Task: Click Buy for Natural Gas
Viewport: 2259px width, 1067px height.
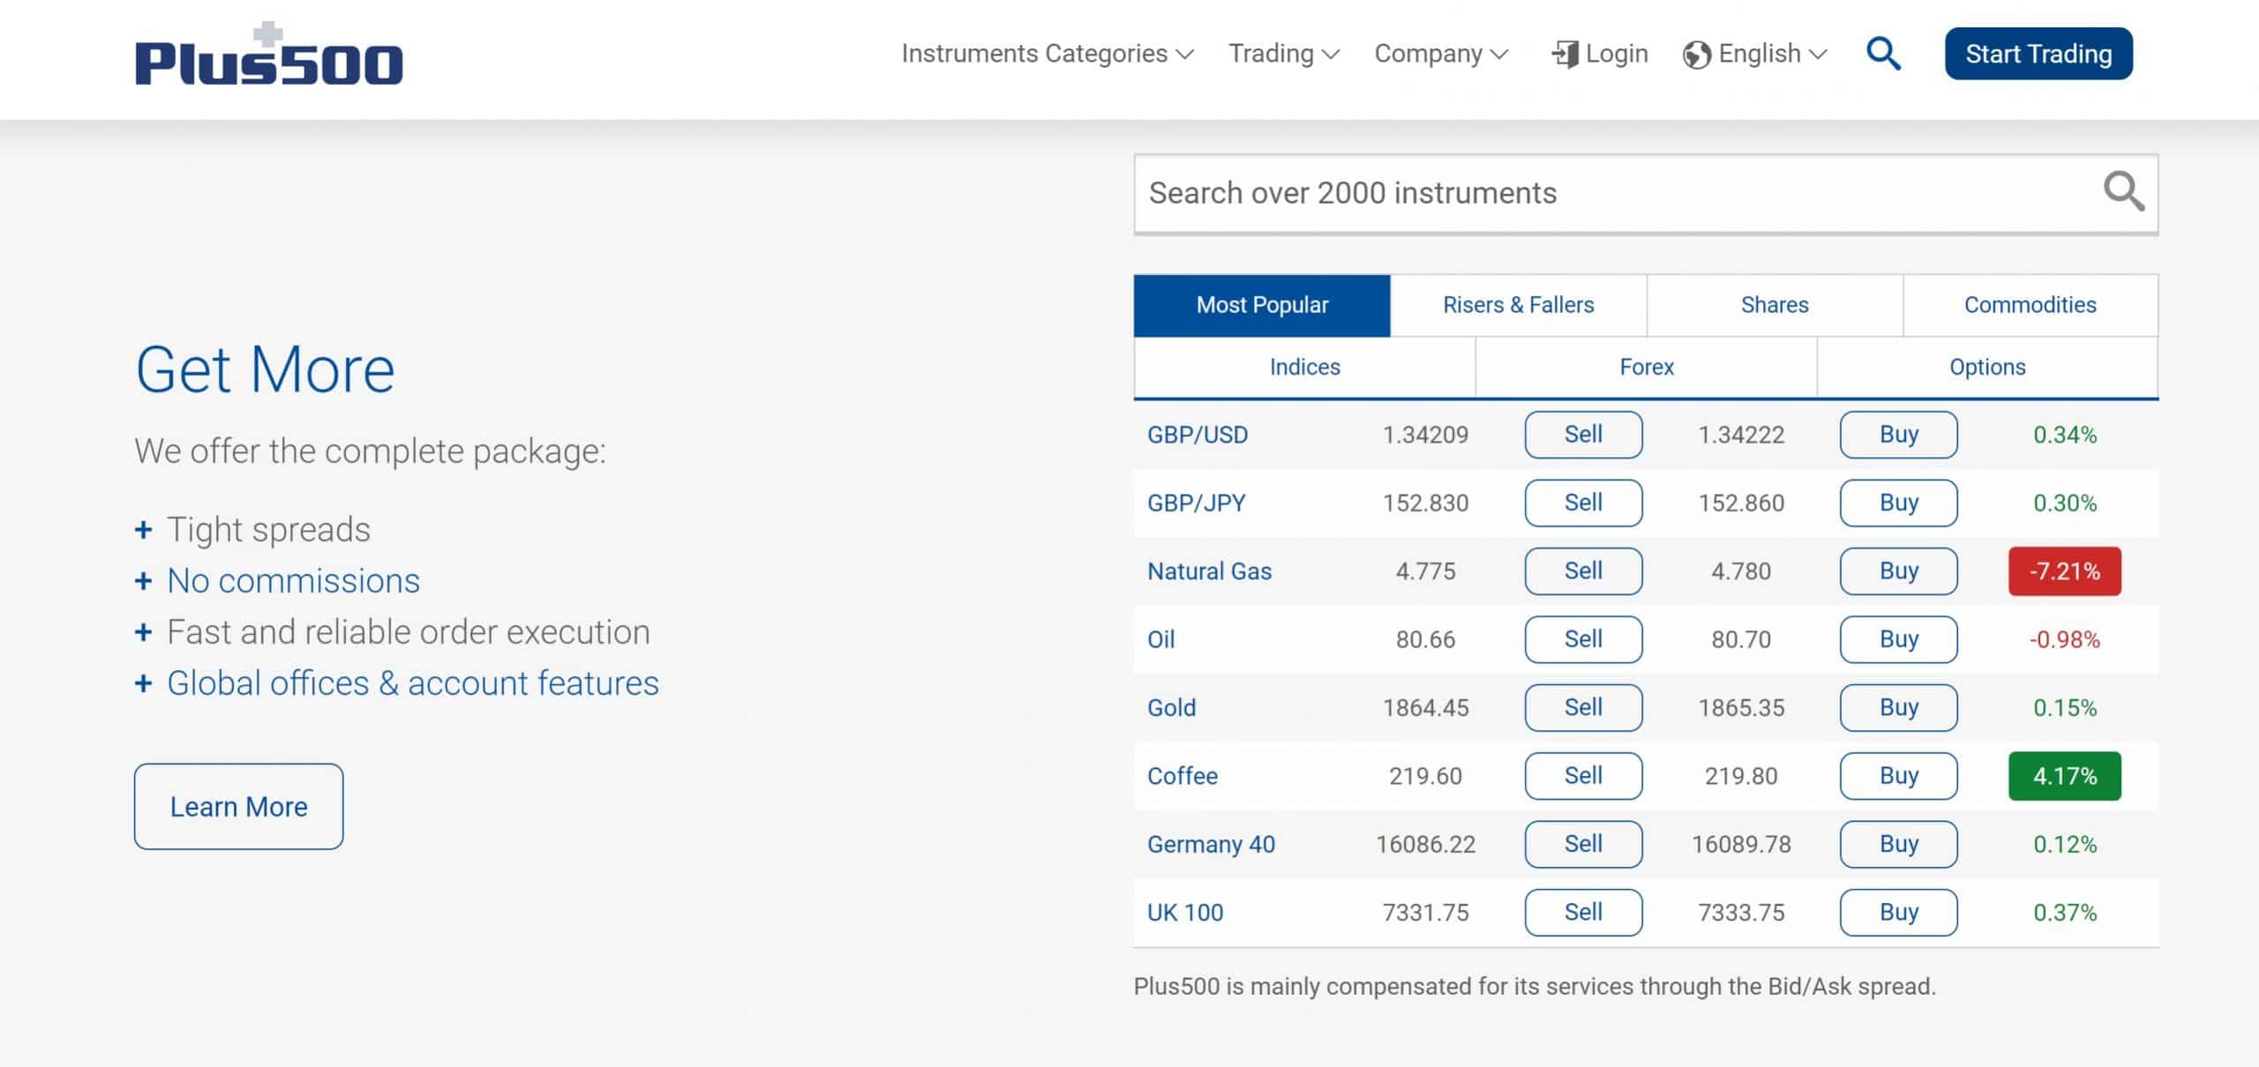Action: [1898, 571]
